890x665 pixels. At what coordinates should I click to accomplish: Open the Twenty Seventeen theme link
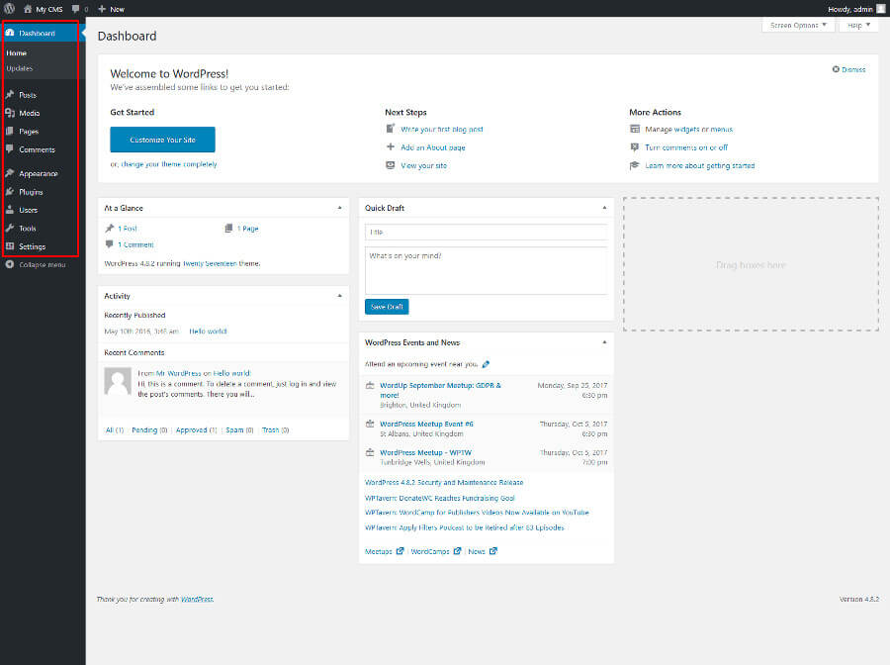210,263
